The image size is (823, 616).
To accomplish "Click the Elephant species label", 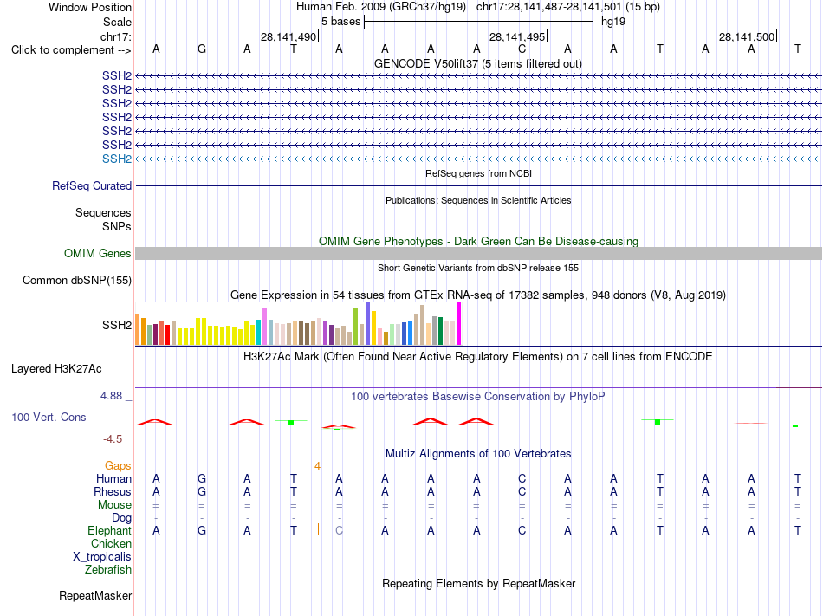I will (109, 530).
